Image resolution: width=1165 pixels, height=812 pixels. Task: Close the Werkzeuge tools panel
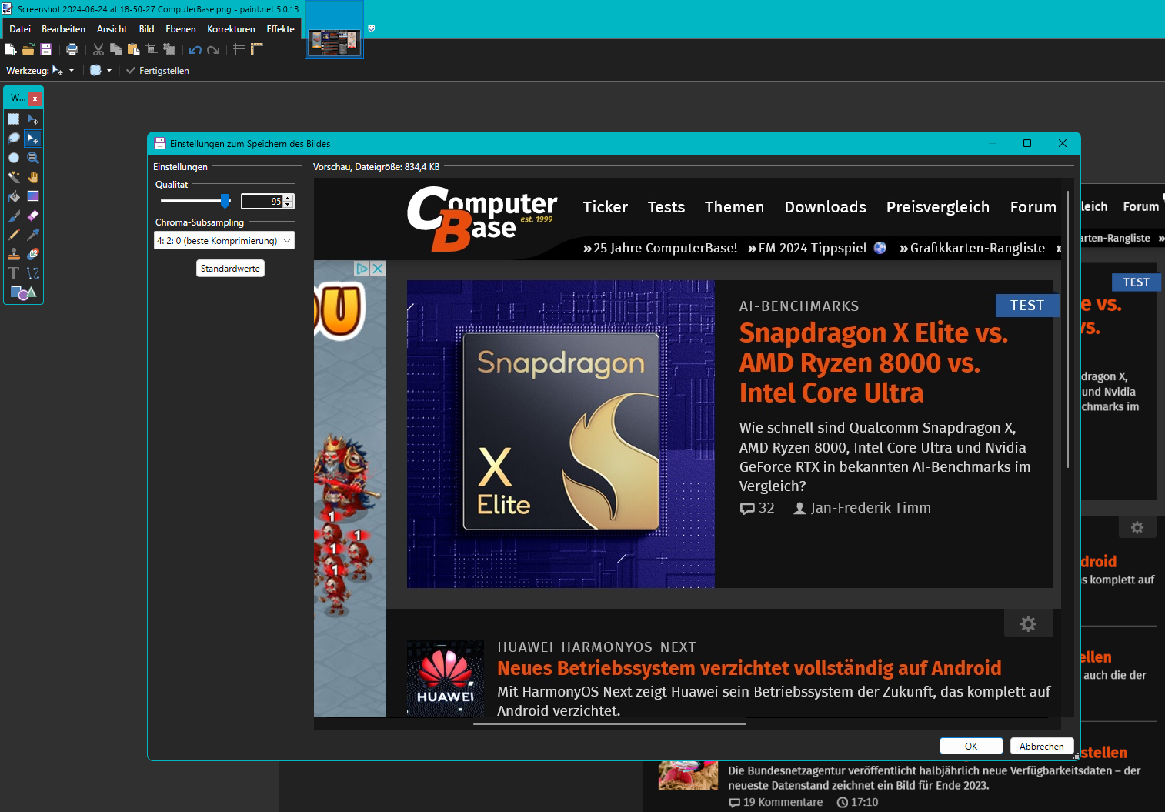35,99
